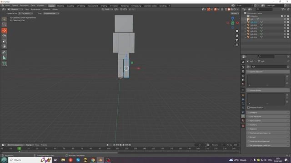Open the Options dropdown in viewport
Viewport: 291px width, 163px height.
point(235,13)
